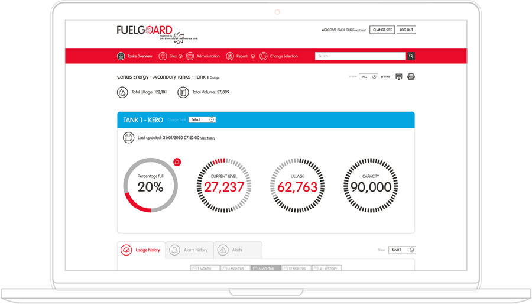The image size is (532, 304).
Task: Click the Percentage full 20% gauge
Action: (151, 185)
